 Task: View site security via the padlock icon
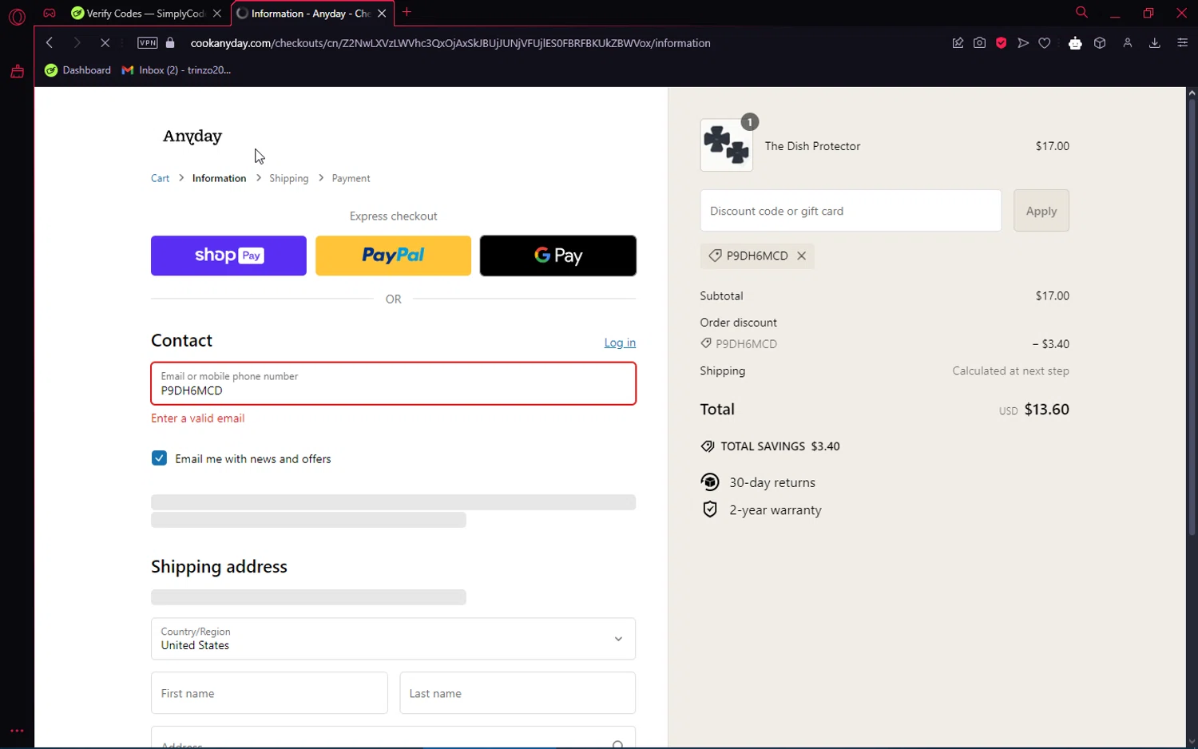click(169, 43)
